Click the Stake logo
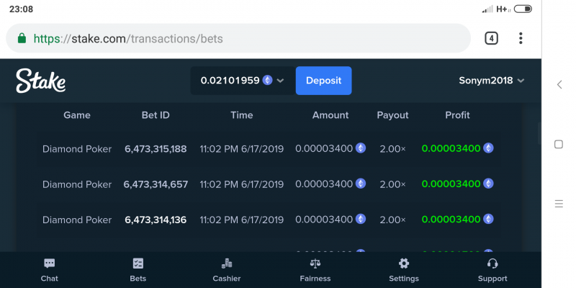The width and height of the screenshot is (576, 288). click(x=41, y=81)
